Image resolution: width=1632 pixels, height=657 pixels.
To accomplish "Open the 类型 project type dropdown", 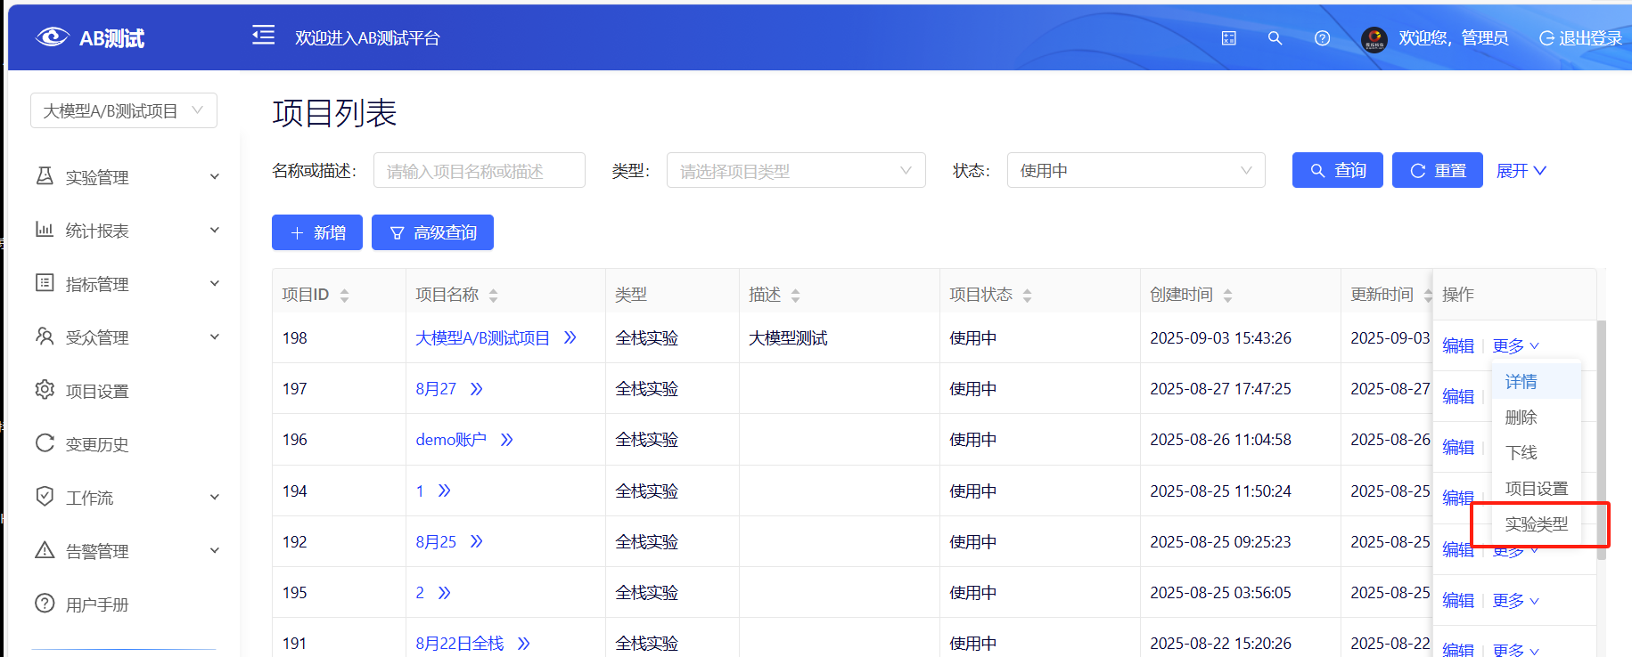I will pyautogui.click(x=795, y=171).
